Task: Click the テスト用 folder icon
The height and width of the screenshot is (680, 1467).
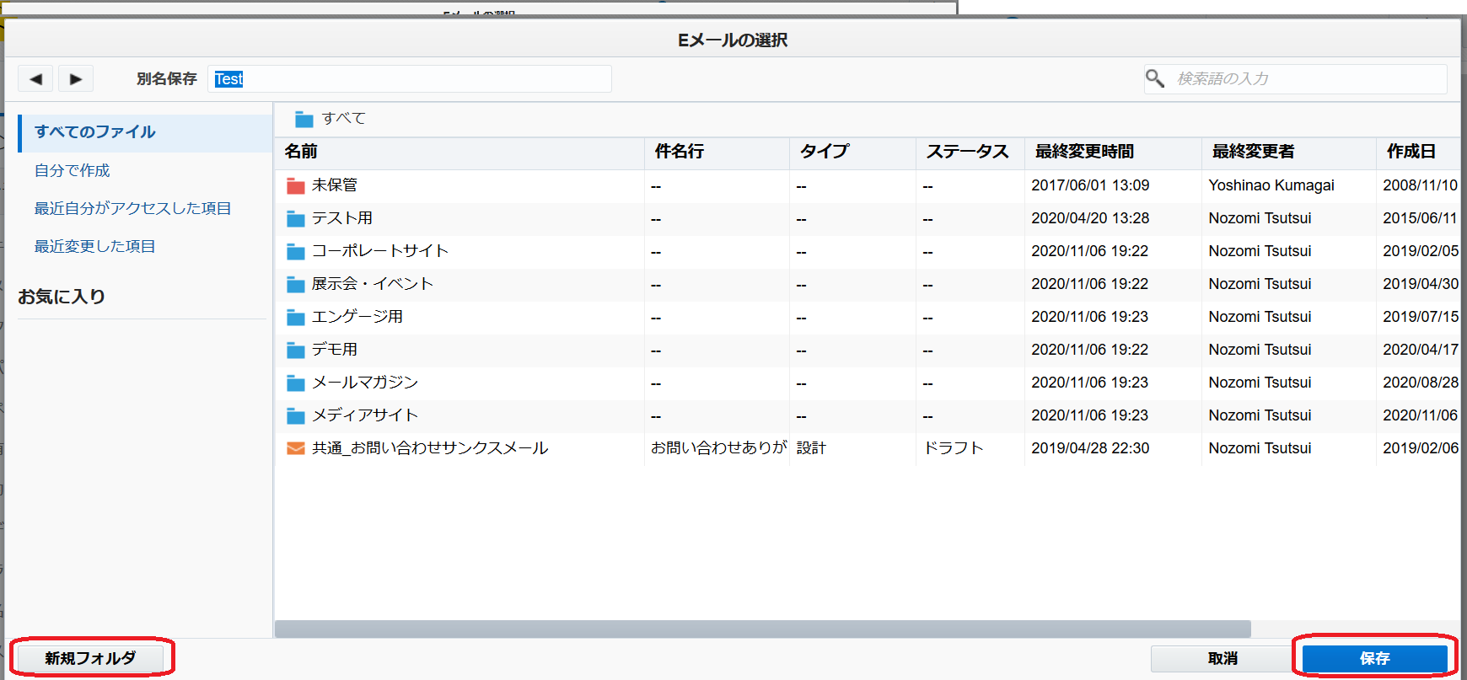Action: [x=295, y=219]
